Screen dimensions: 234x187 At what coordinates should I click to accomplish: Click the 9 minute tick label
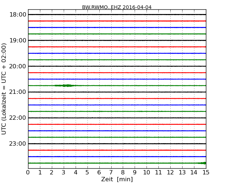tap(135, 173)
